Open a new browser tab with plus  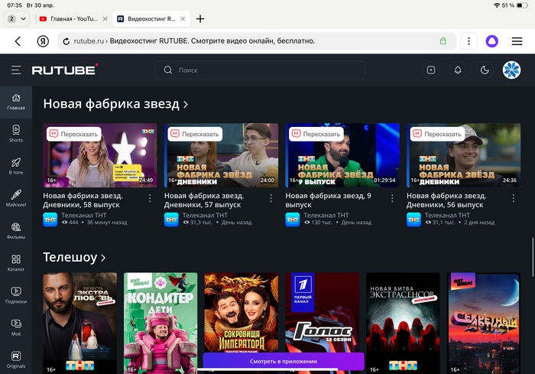tap(200, 18)
